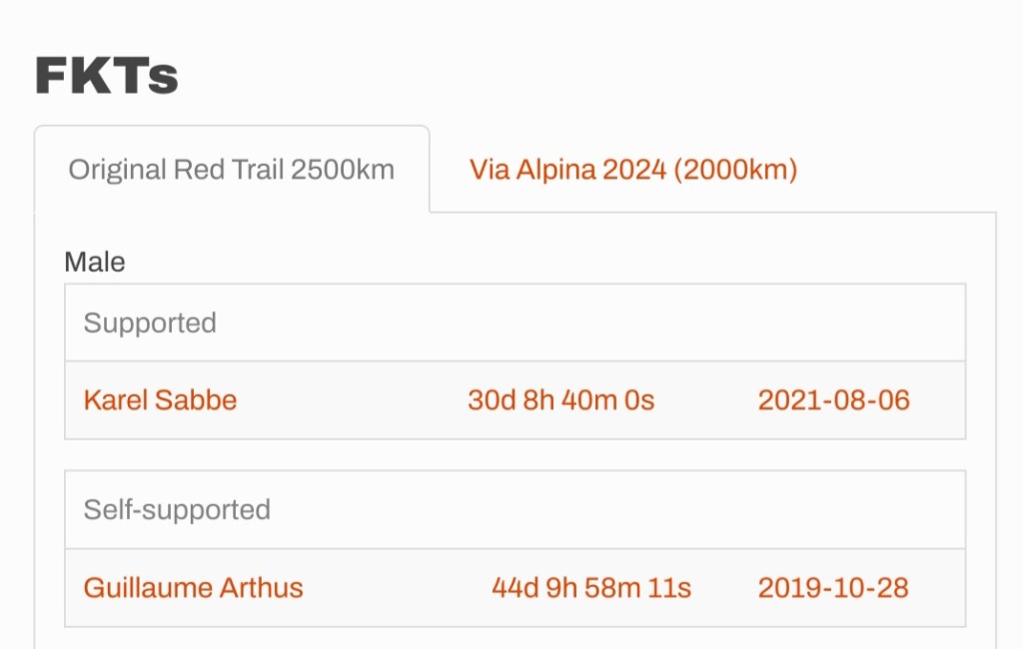Switch to the Via Alpina 2024 (2000km) tab
The image size is (1023, 649).
pos(633,170)
